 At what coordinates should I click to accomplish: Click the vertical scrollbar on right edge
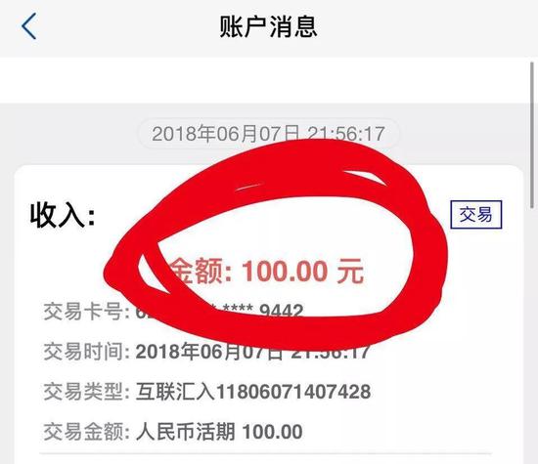click(532, 135)
